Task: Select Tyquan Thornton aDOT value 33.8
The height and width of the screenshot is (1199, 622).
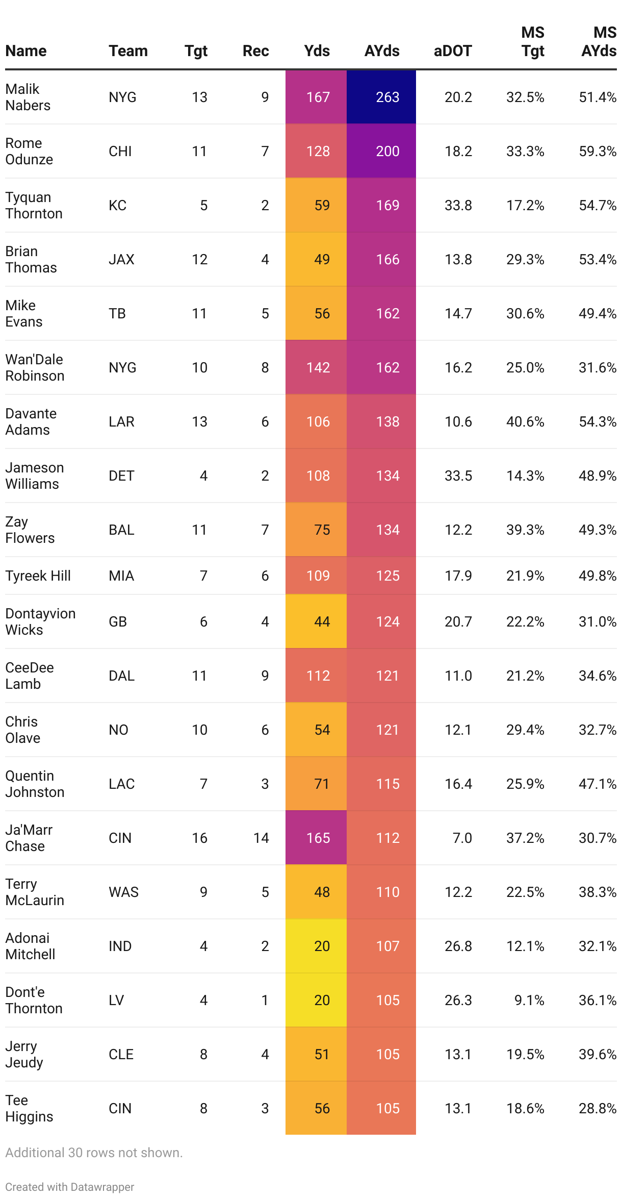Action: point(458,205)
